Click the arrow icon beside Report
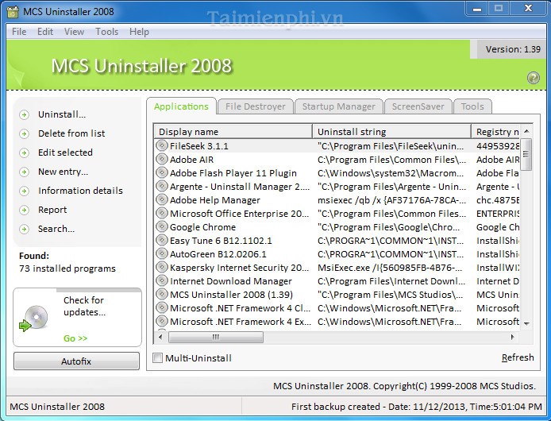 point(25,210)
